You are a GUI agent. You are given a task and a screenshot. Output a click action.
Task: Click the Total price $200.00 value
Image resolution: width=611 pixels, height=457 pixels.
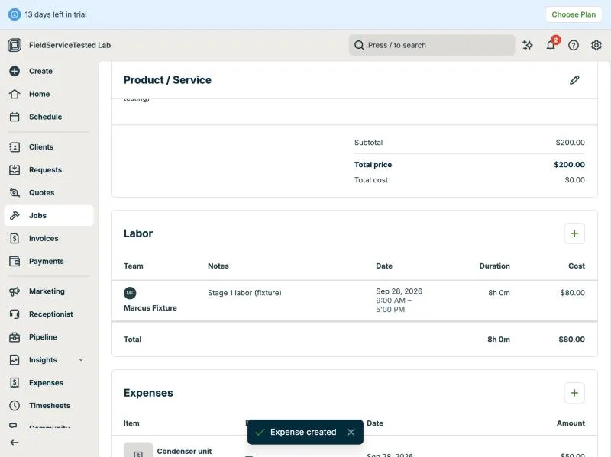tap(569, 165)
